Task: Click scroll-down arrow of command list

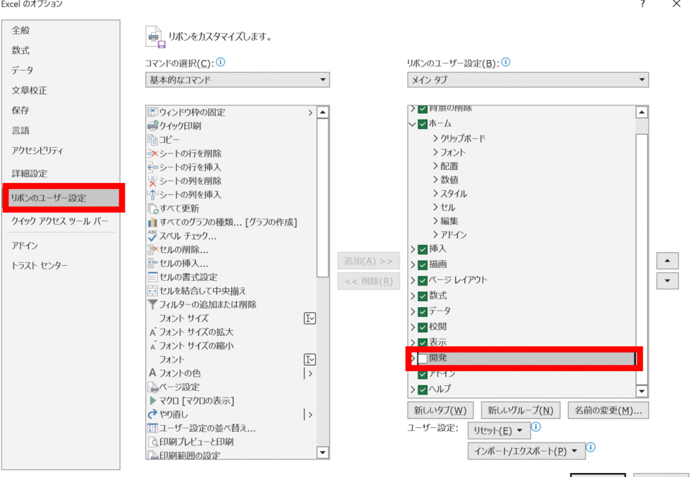Action: tap(323, 452)
